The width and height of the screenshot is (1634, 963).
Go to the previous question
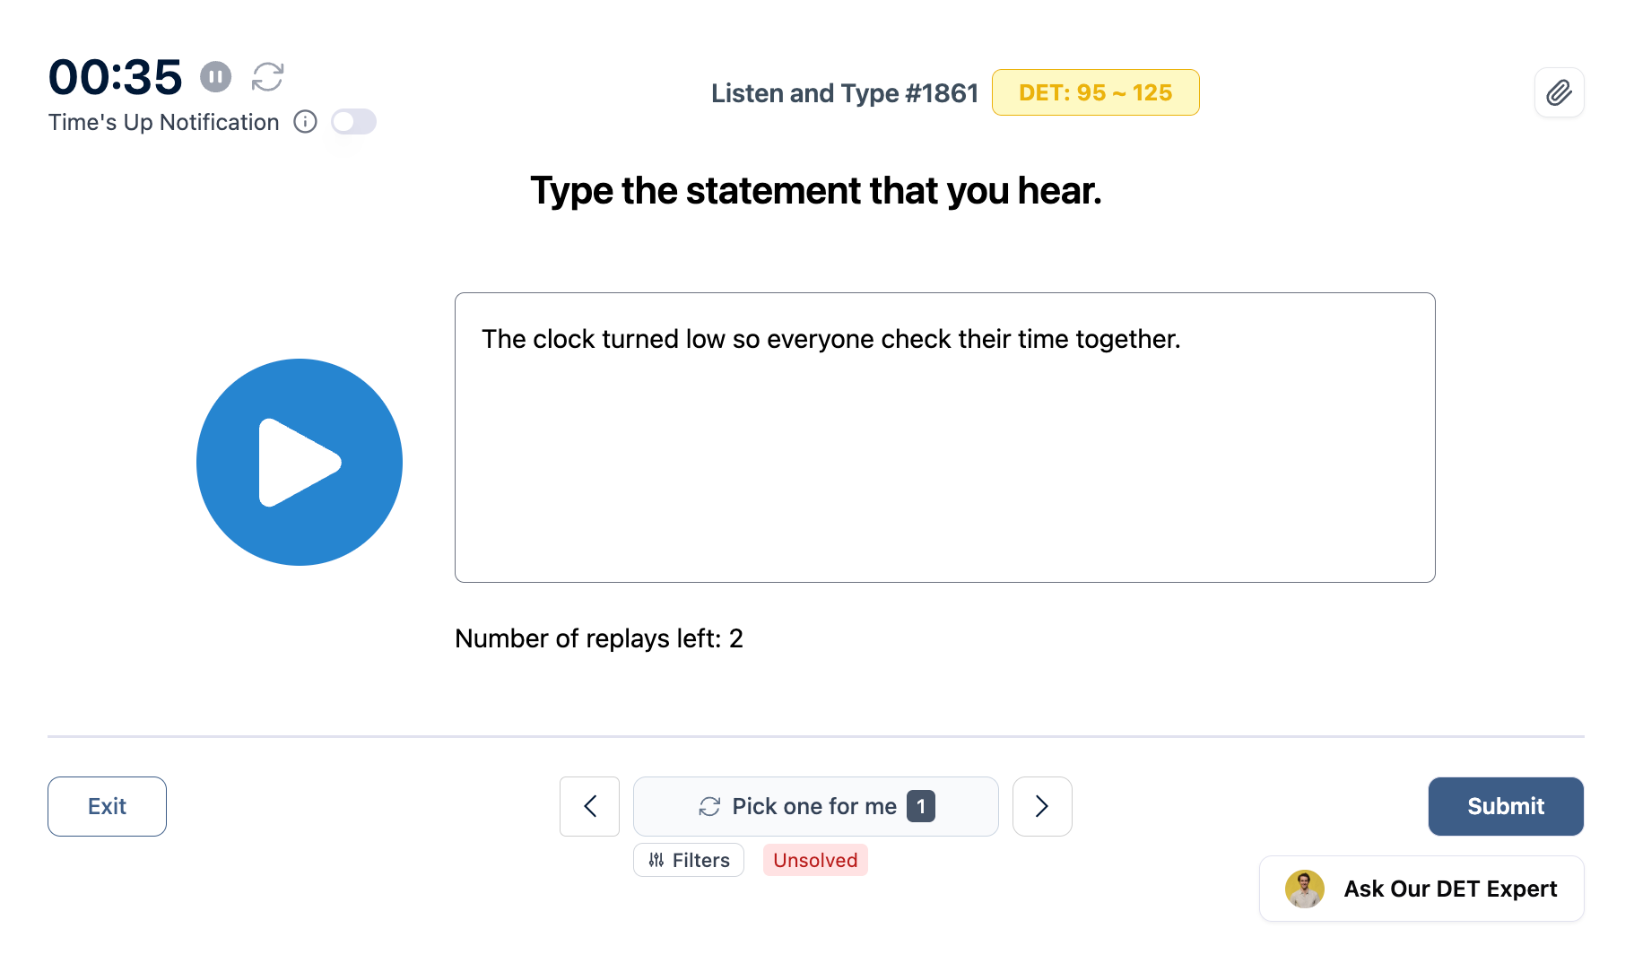589,806
